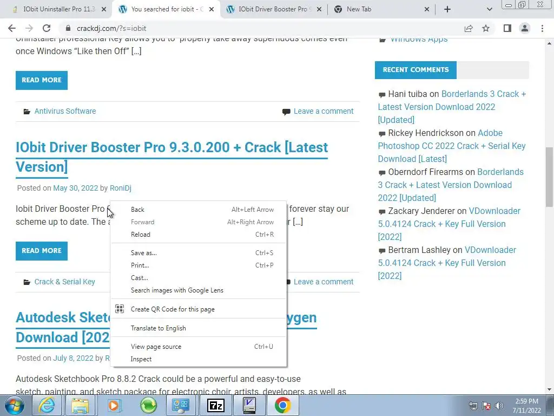This screenshot has height=416, width=554.
Task: Close the You searched for iobit tab
Action: [x=212, y=9]
